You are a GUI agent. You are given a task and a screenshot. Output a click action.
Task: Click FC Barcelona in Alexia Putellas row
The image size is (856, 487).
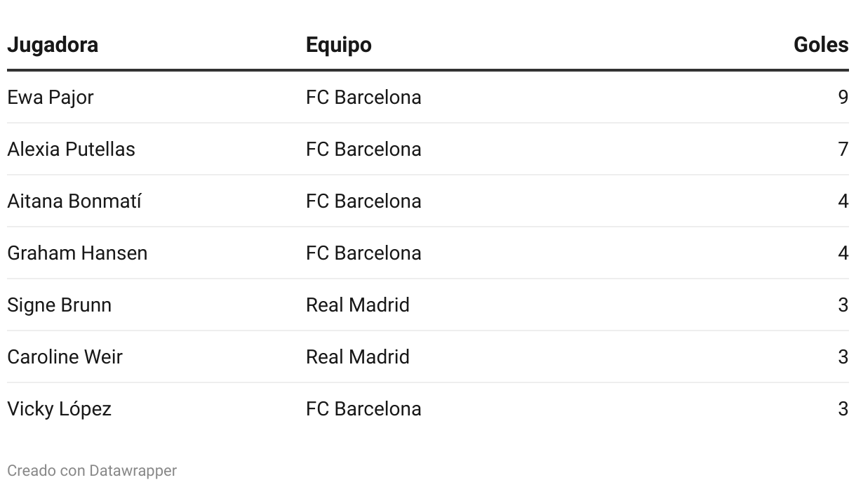tap(363, 149)
